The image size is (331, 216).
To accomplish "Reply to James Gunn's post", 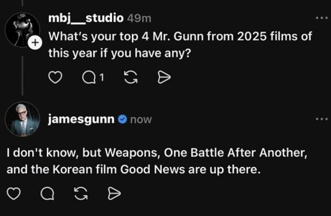I will tap(47, 193).
